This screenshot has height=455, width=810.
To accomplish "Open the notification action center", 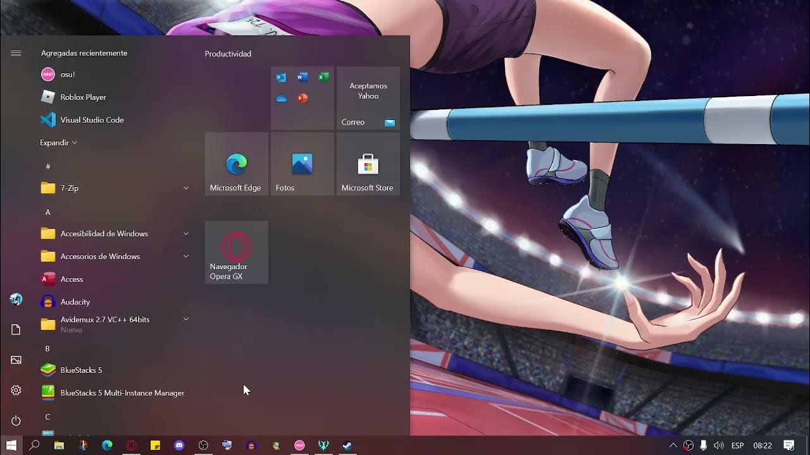I will coord(789,446).
